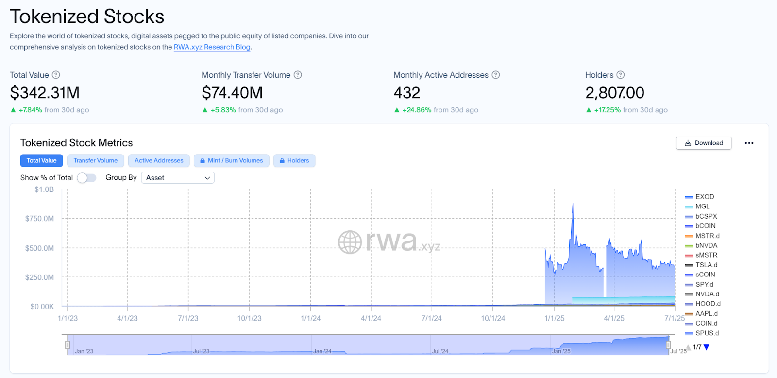777x378 pixels.
Task: Click the Monthly Active Addresses help icon
Action: click(496, 75)
